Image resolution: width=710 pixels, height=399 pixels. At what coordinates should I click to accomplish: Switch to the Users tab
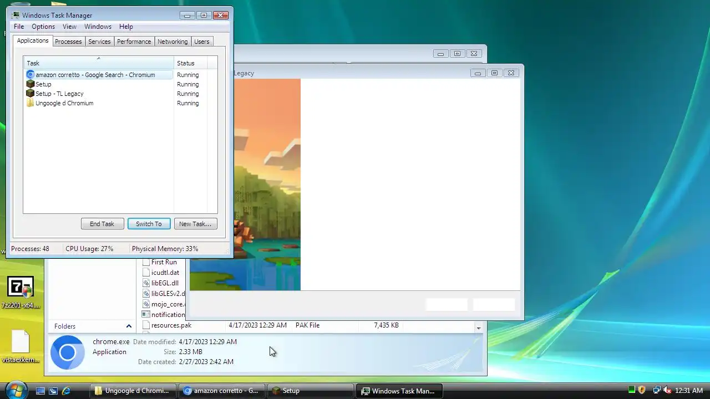tap(202, 42)
